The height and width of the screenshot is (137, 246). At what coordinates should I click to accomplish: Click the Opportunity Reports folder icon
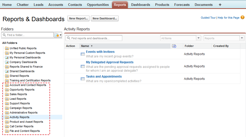click(7, 90)
